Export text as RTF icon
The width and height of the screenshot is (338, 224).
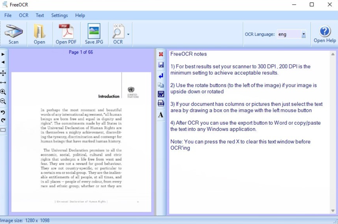point(161,103)
